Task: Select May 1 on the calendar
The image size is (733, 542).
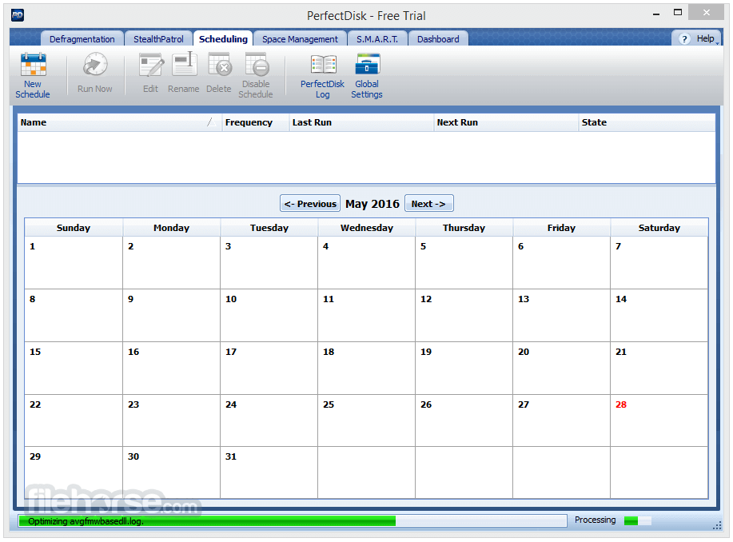Action: pyautogui.click(x=74, y=262)
